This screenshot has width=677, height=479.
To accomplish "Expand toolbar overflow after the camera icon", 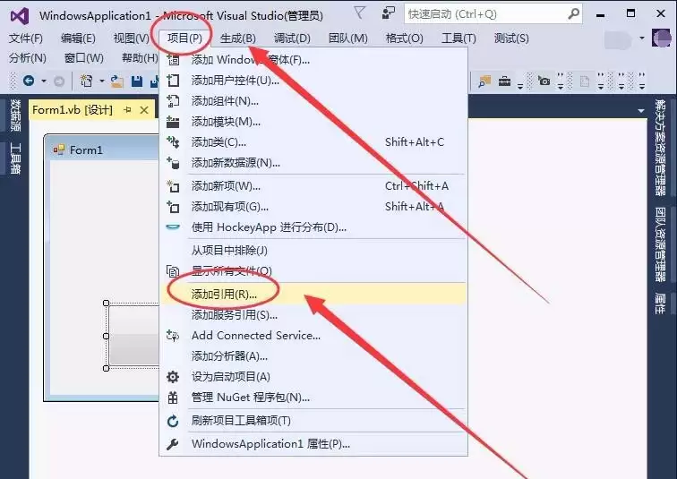I will 561,81.
